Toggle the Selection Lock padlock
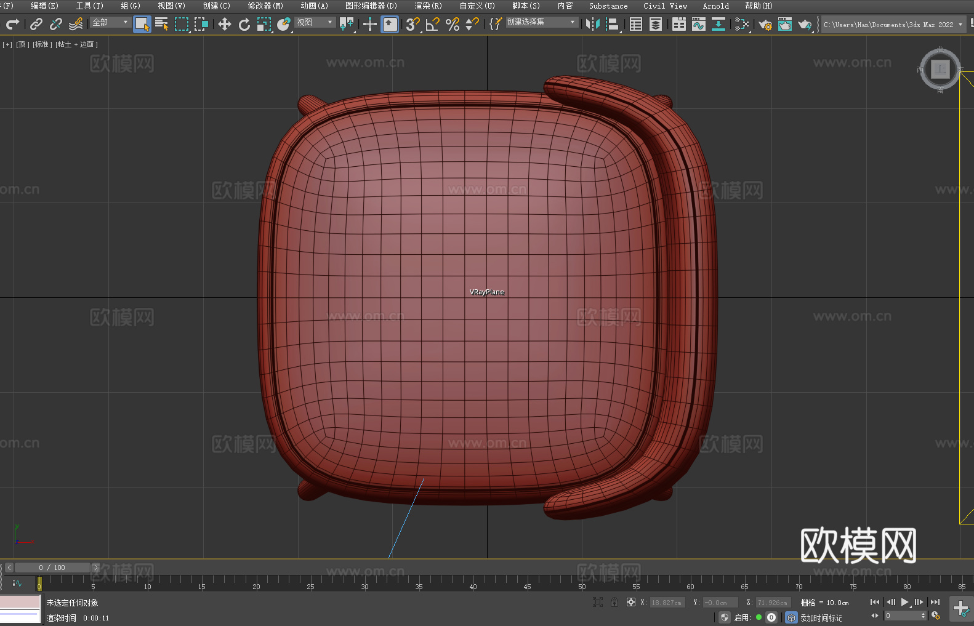Viewport: 974px width, 626px height. point(614,602)
